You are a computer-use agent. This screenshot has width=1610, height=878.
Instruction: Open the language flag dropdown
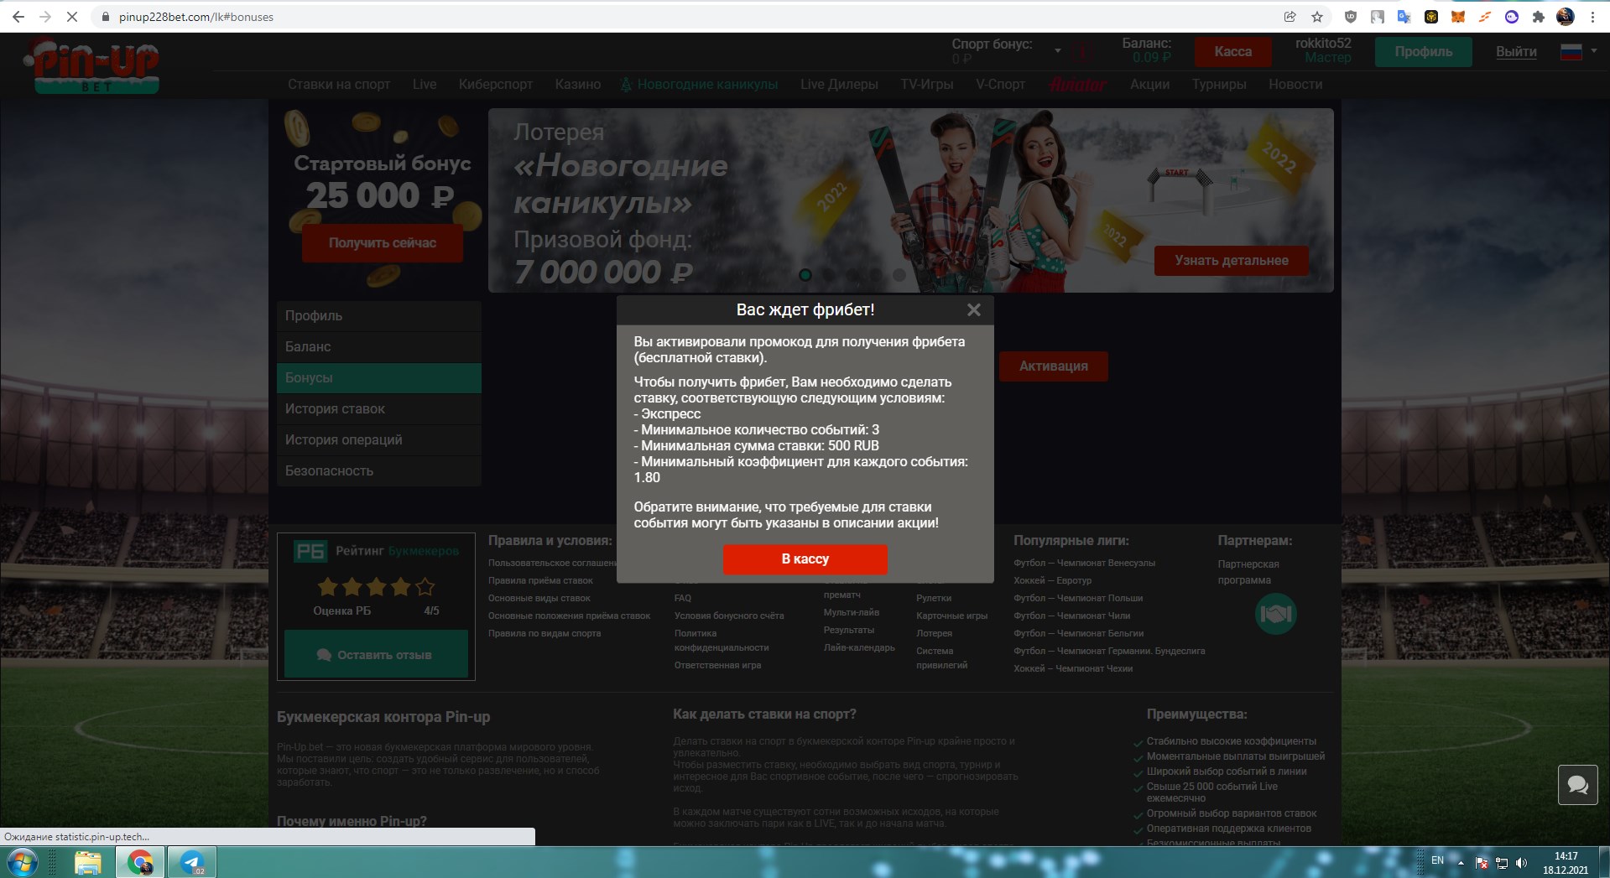1577,52
